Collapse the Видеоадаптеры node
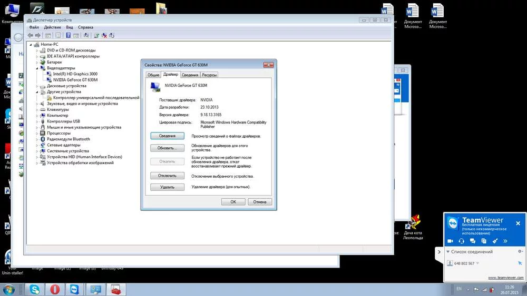 point(37,68)
